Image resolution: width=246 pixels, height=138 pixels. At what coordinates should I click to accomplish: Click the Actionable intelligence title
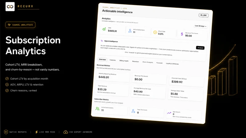(x=117, y=11)
